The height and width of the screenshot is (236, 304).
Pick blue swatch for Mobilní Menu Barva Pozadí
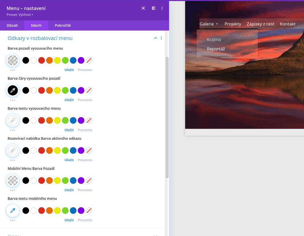pos(73,181)
